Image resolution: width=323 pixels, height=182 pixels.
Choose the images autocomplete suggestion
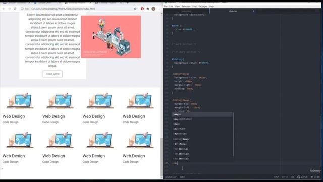pos(202,114)
